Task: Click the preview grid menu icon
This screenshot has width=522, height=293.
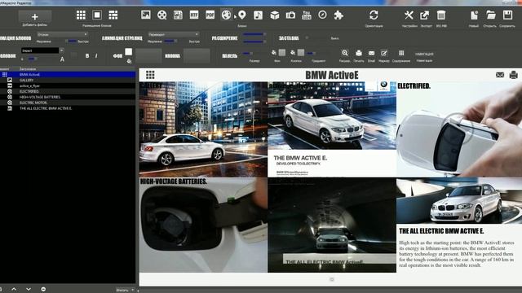Action: click(150, 75)
